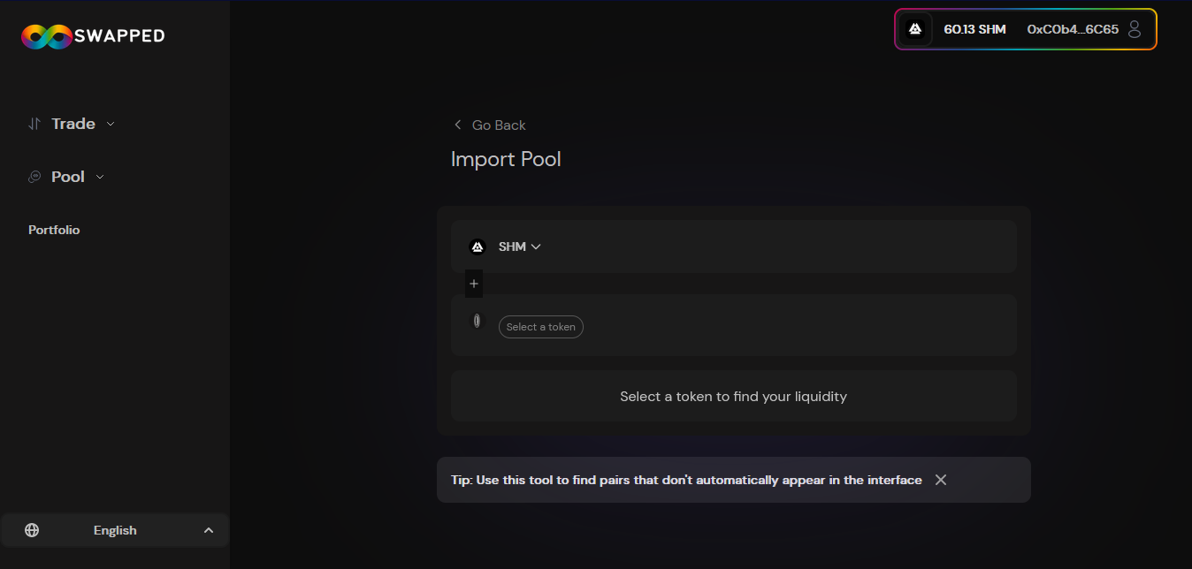The height and width of the screenshot is (569, 1192).
Task: Expand the Pool menu chevron
Action: (100, 177)
